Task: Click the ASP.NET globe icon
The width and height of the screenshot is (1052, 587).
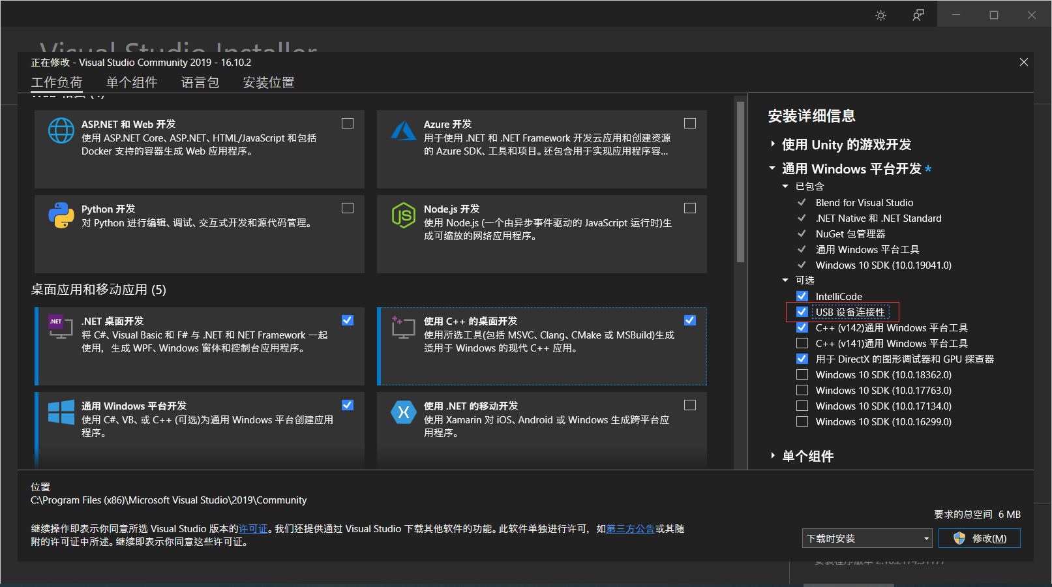Action: click(x=61, y=130)
